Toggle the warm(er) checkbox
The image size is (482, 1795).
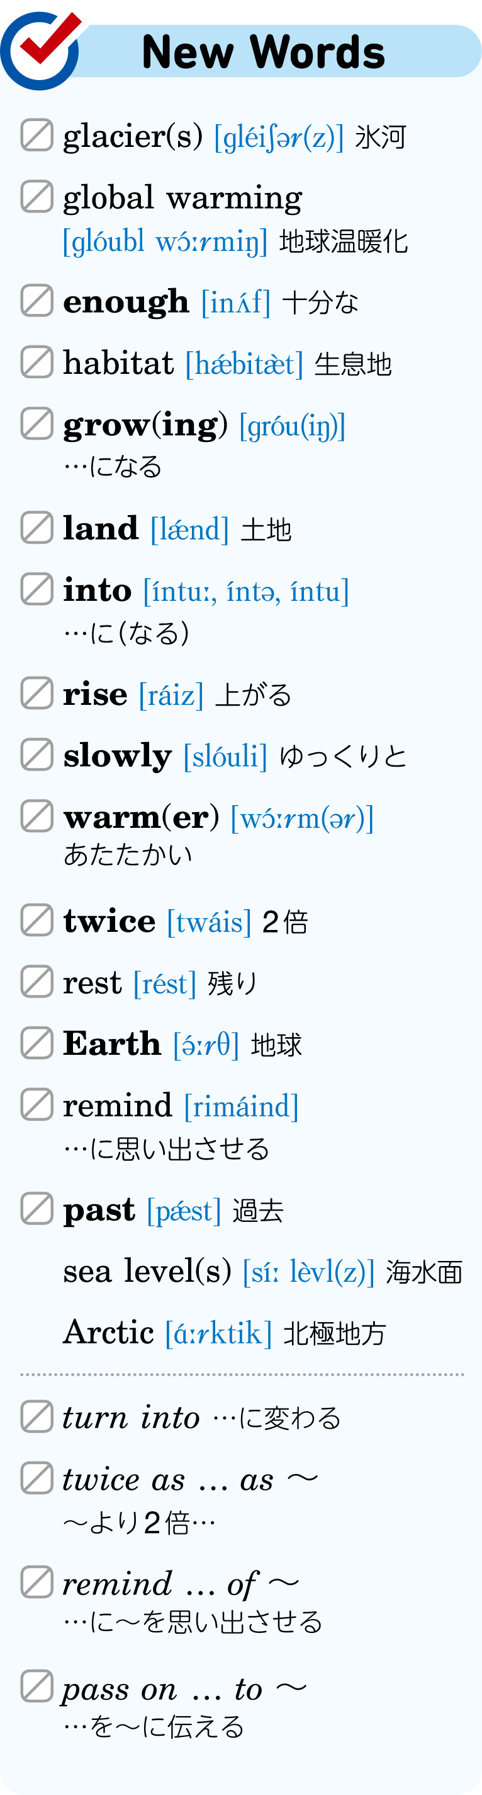37,816
